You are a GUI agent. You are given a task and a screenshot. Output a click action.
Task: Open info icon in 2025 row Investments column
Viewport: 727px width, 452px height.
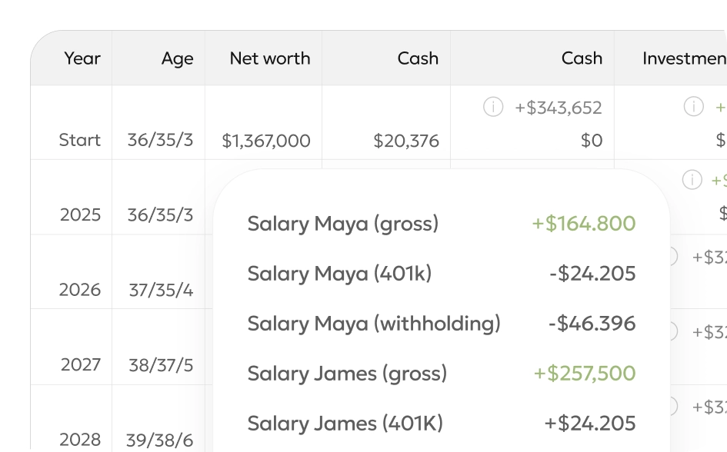click(x=692, y=180)
